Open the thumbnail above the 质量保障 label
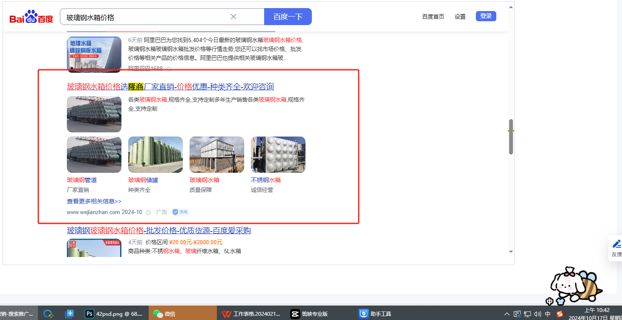 [217, 154]
